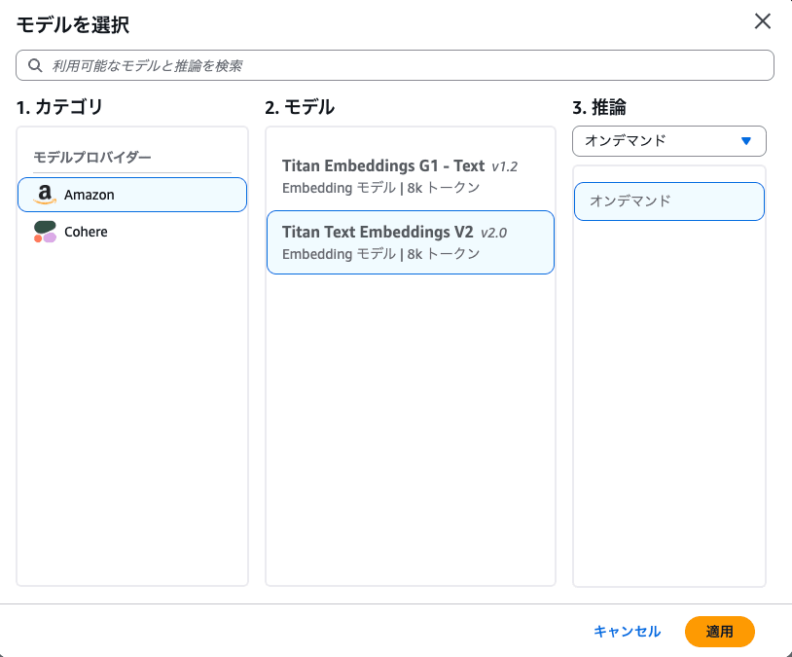Choose Amazon in the model provider list

[132, 195]
